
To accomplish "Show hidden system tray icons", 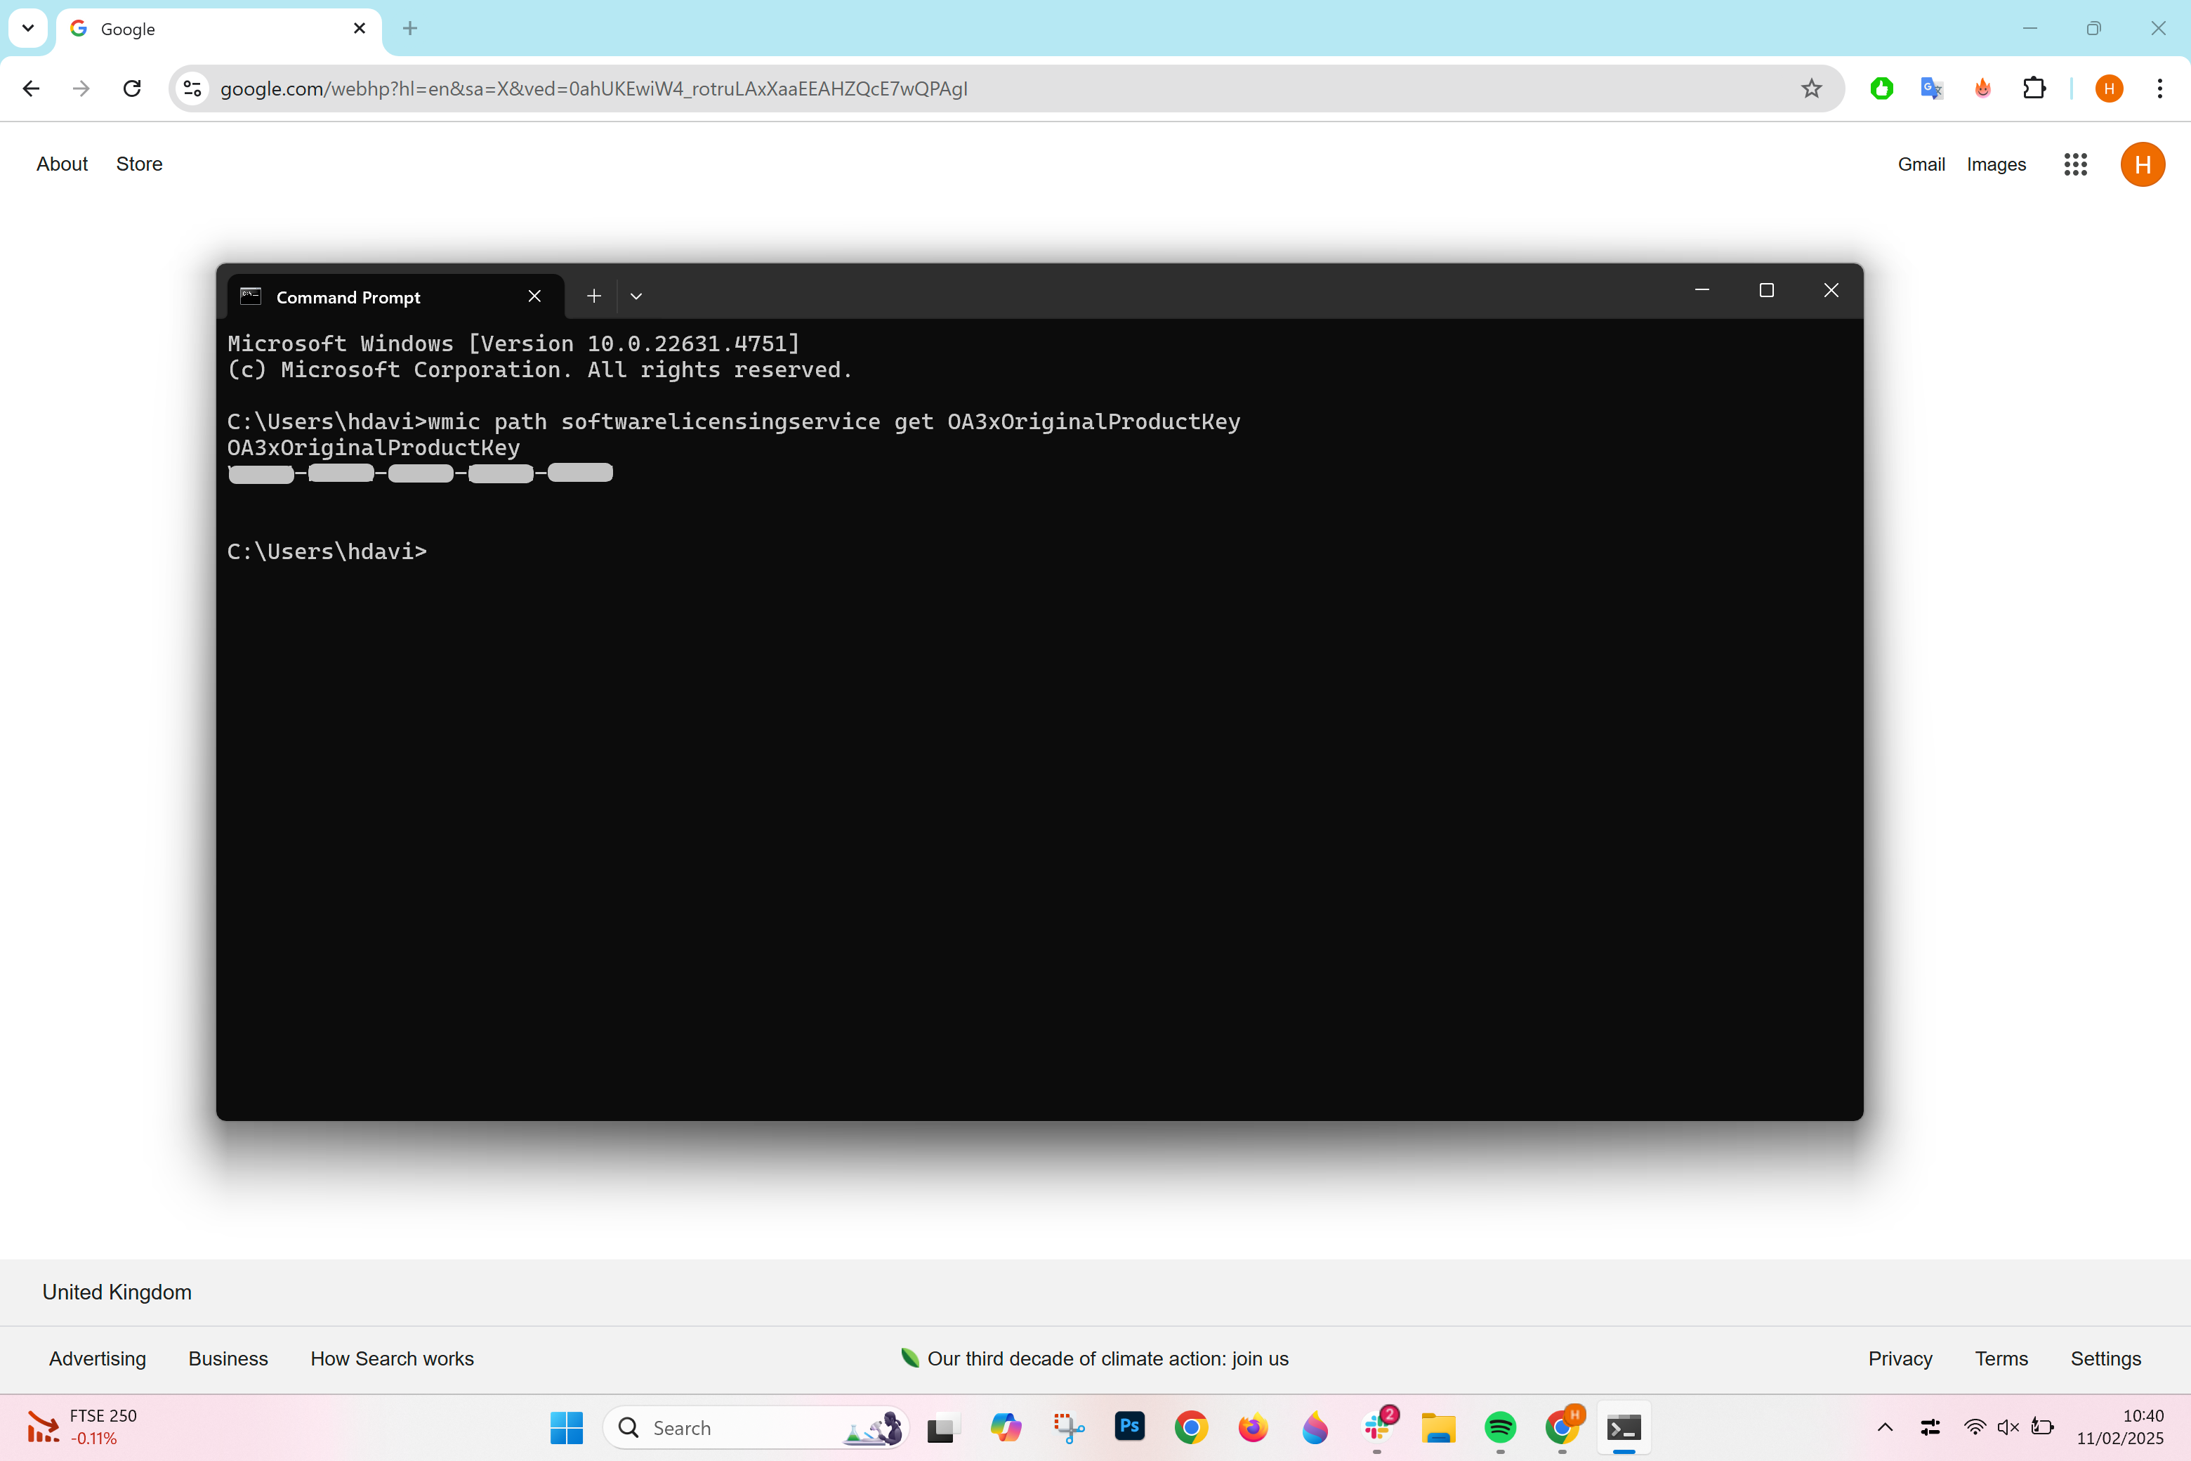I will (1886, 1427).
